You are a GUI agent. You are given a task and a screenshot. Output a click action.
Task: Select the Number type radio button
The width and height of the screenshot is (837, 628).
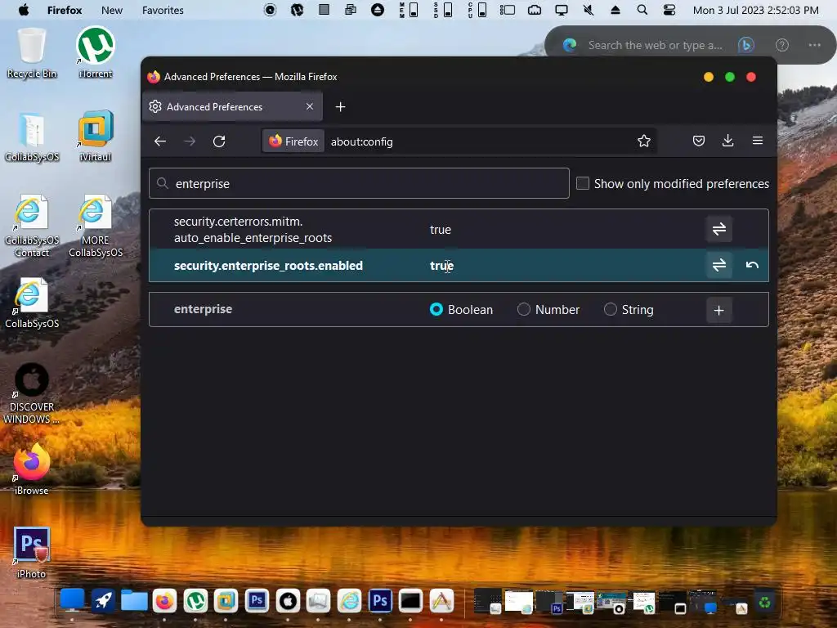[524, 309]
